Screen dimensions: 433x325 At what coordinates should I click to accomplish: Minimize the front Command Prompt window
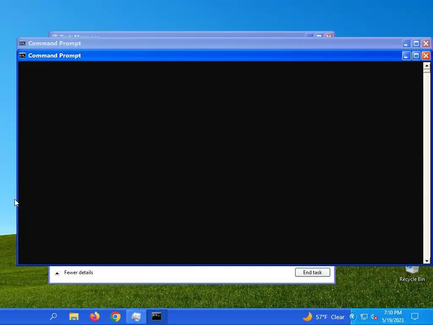coord(406,56)
